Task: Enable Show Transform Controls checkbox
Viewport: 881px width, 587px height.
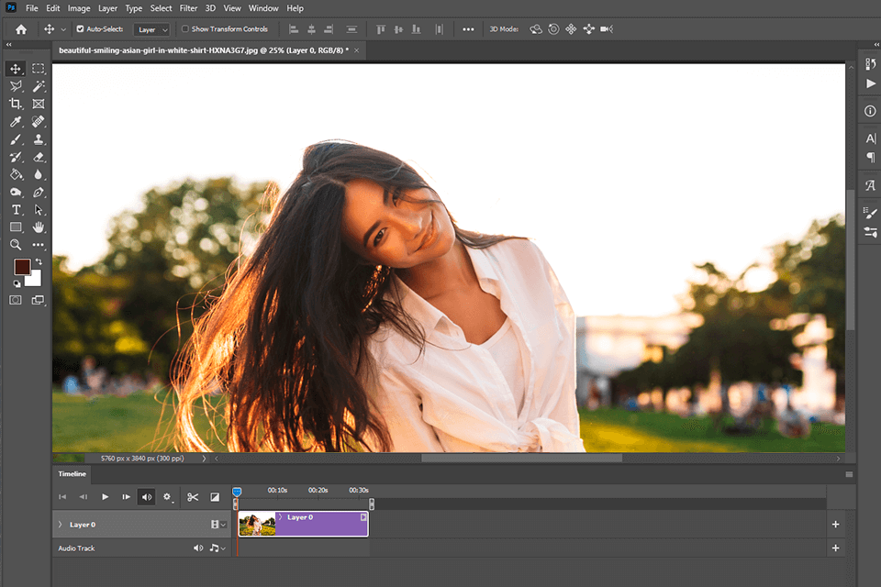Action: [185, 29]
